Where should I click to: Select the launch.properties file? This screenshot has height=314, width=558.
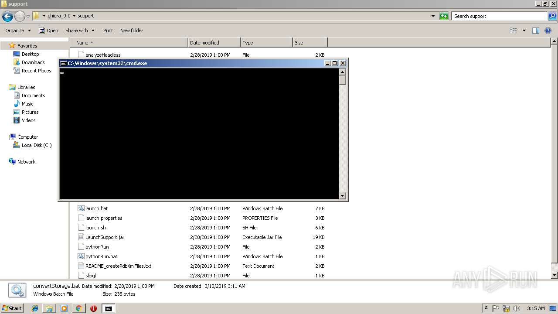coord(104,218)
